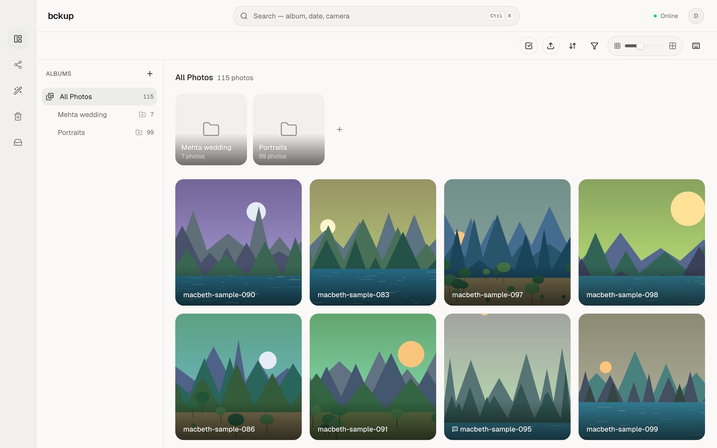Image resolution: width=717 pixels, height=448 pixels.
Task: Open the user avatar D menu
Action: (x=696, y=16)
